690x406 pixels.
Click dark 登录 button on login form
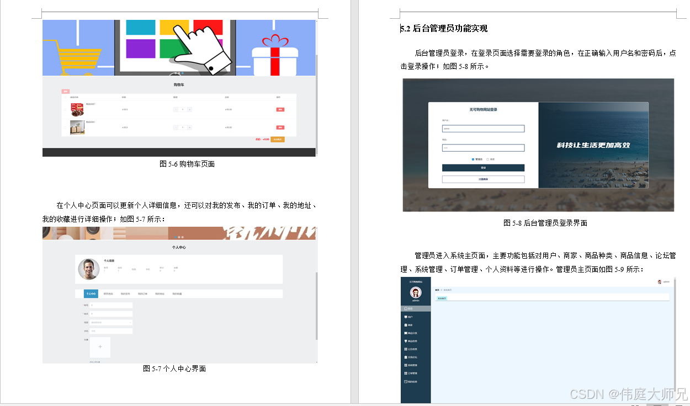(483, 168)
